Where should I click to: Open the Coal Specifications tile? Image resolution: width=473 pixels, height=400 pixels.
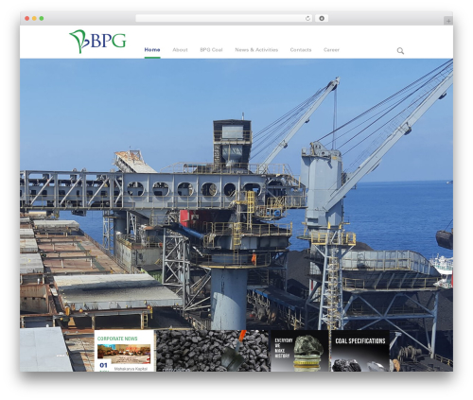pyautogui.click(x=360, y=351)
